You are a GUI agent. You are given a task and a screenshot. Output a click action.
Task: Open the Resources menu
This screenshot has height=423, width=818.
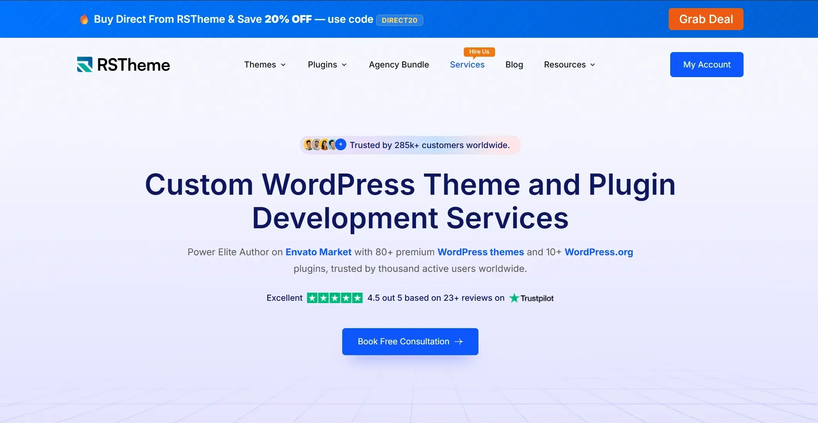[x=570, y=64]
